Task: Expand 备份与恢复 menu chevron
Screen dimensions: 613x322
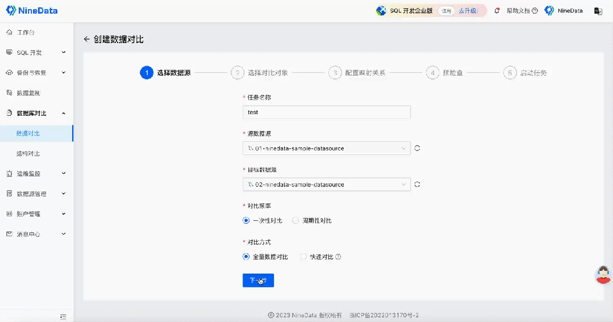Action: click(64, 73)
